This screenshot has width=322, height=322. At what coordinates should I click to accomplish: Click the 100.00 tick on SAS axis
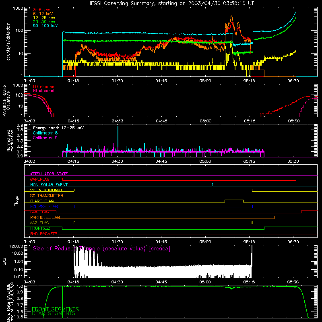click(16, 246)
